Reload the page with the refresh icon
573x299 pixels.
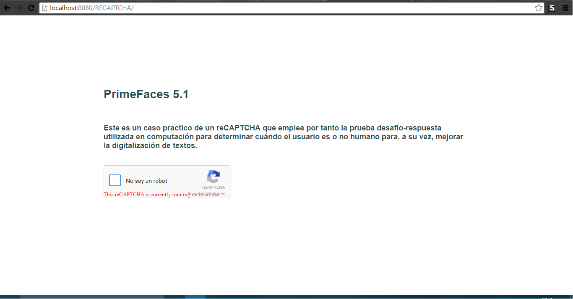pos(31,8)
